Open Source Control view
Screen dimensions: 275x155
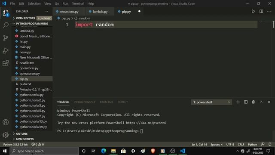[x=6, y=38]
